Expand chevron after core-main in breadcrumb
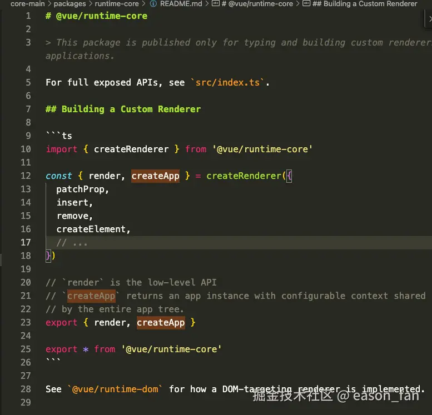Viewport: 432px width, 415px height. (x=49, y=3)
